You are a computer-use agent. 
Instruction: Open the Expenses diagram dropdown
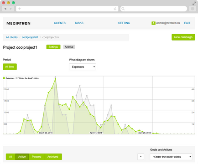83,67
